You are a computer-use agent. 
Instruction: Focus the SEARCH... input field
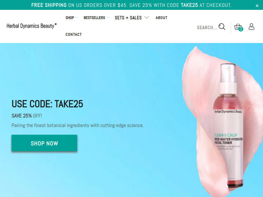[207, 28]
